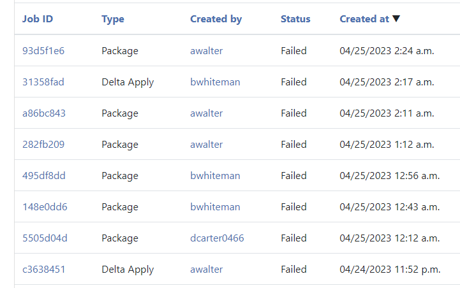Open bwhiteman link for job 31358fad
The height and width of the screenshot is (288, 460).
(x=215, y=82)
